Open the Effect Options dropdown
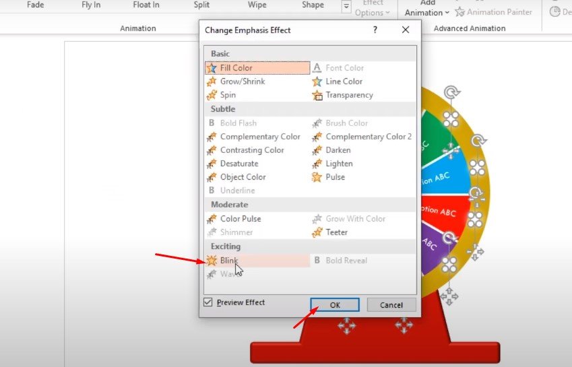Viewport: 572px width, 367px height. click(x=373, y=8)
